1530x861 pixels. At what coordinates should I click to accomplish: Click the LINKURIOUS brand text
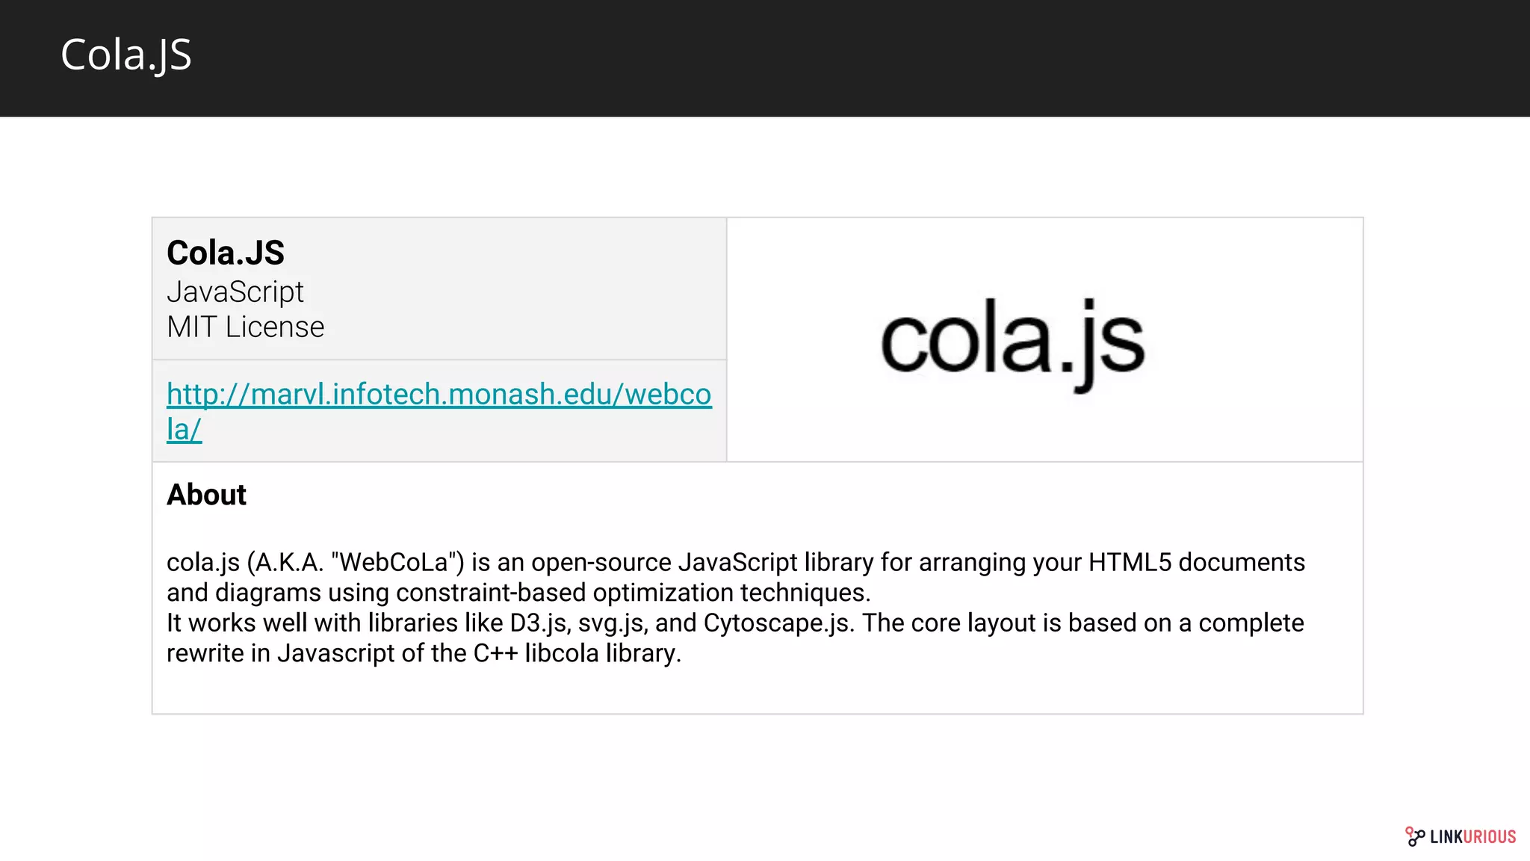coord(1472,837)
